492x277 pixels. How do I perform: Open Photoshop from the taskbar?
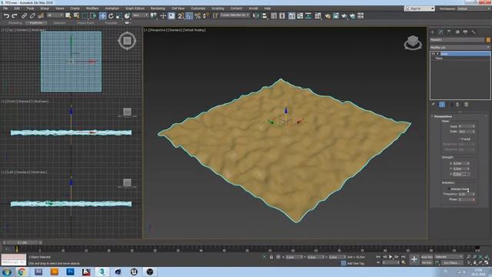70,272
